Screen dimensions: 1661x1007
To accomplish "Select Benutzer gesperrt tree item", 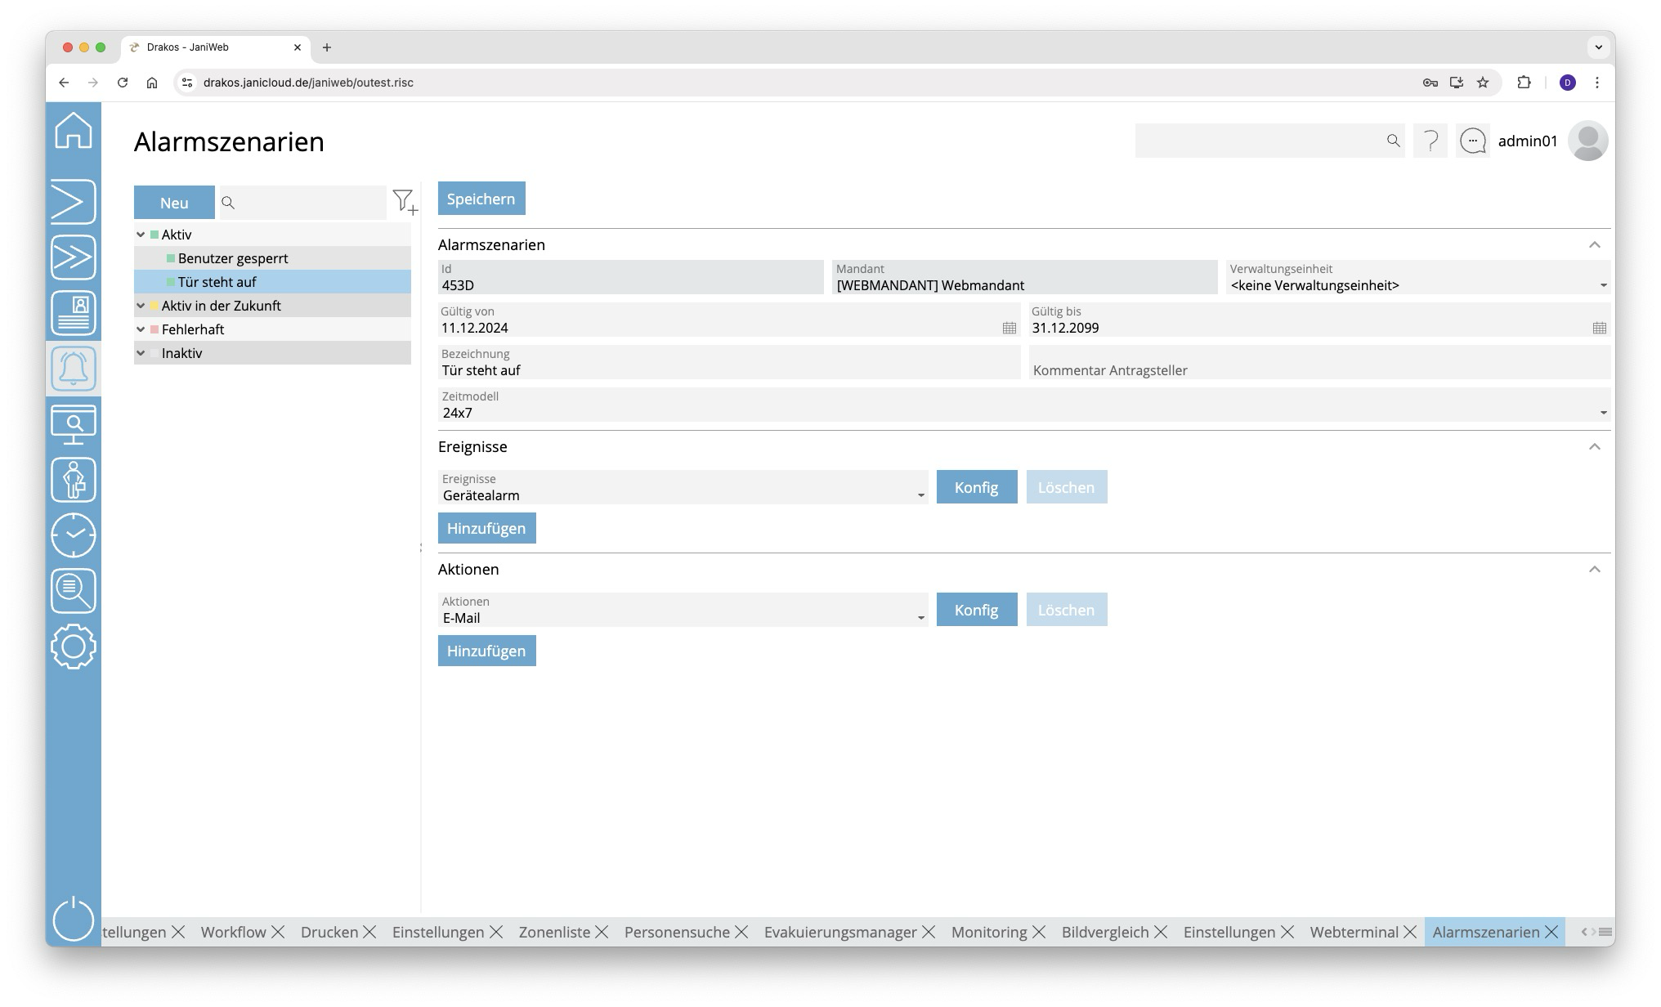I will [233, 258].
